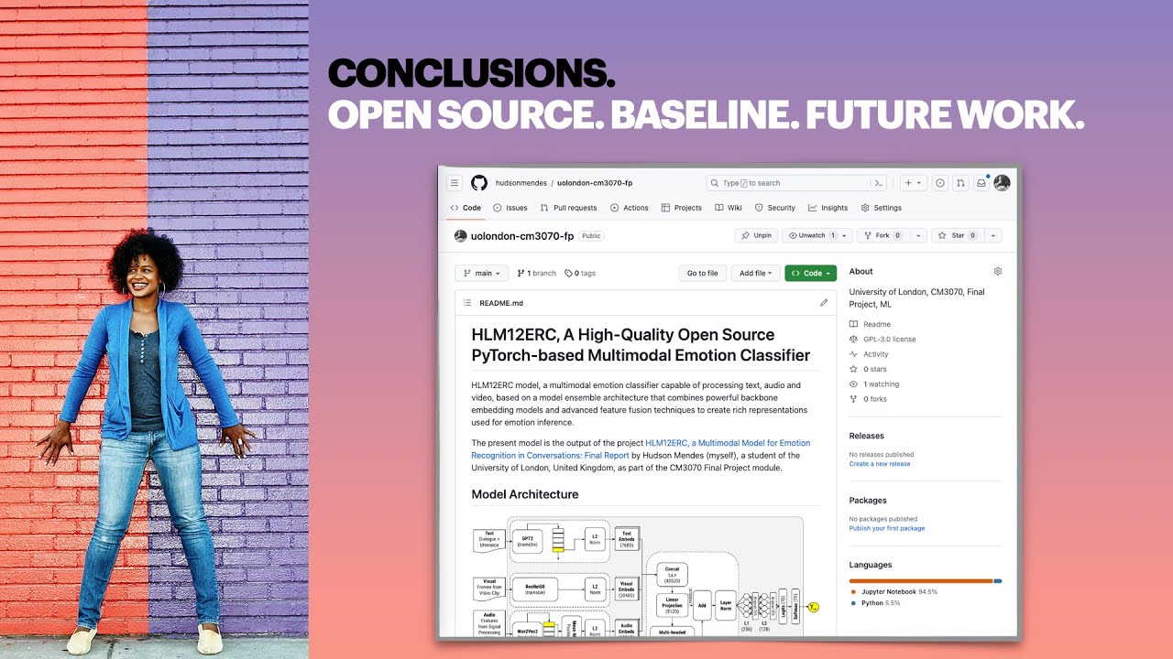Viewport: 1173px width, 659px height.
Task: Open the user avatar menu
Action: (x=1002, y=183)
